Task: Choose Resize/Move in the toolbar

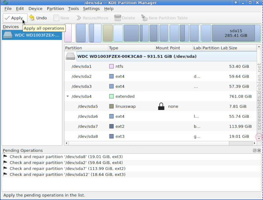Action: click(92, 18)
